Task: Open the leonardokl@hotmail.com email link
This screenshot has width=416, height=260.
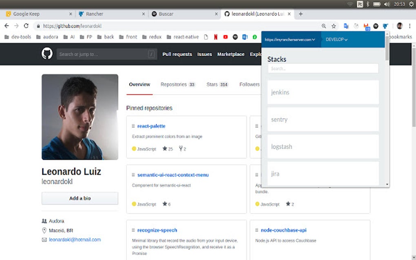Action: (75, 240)
